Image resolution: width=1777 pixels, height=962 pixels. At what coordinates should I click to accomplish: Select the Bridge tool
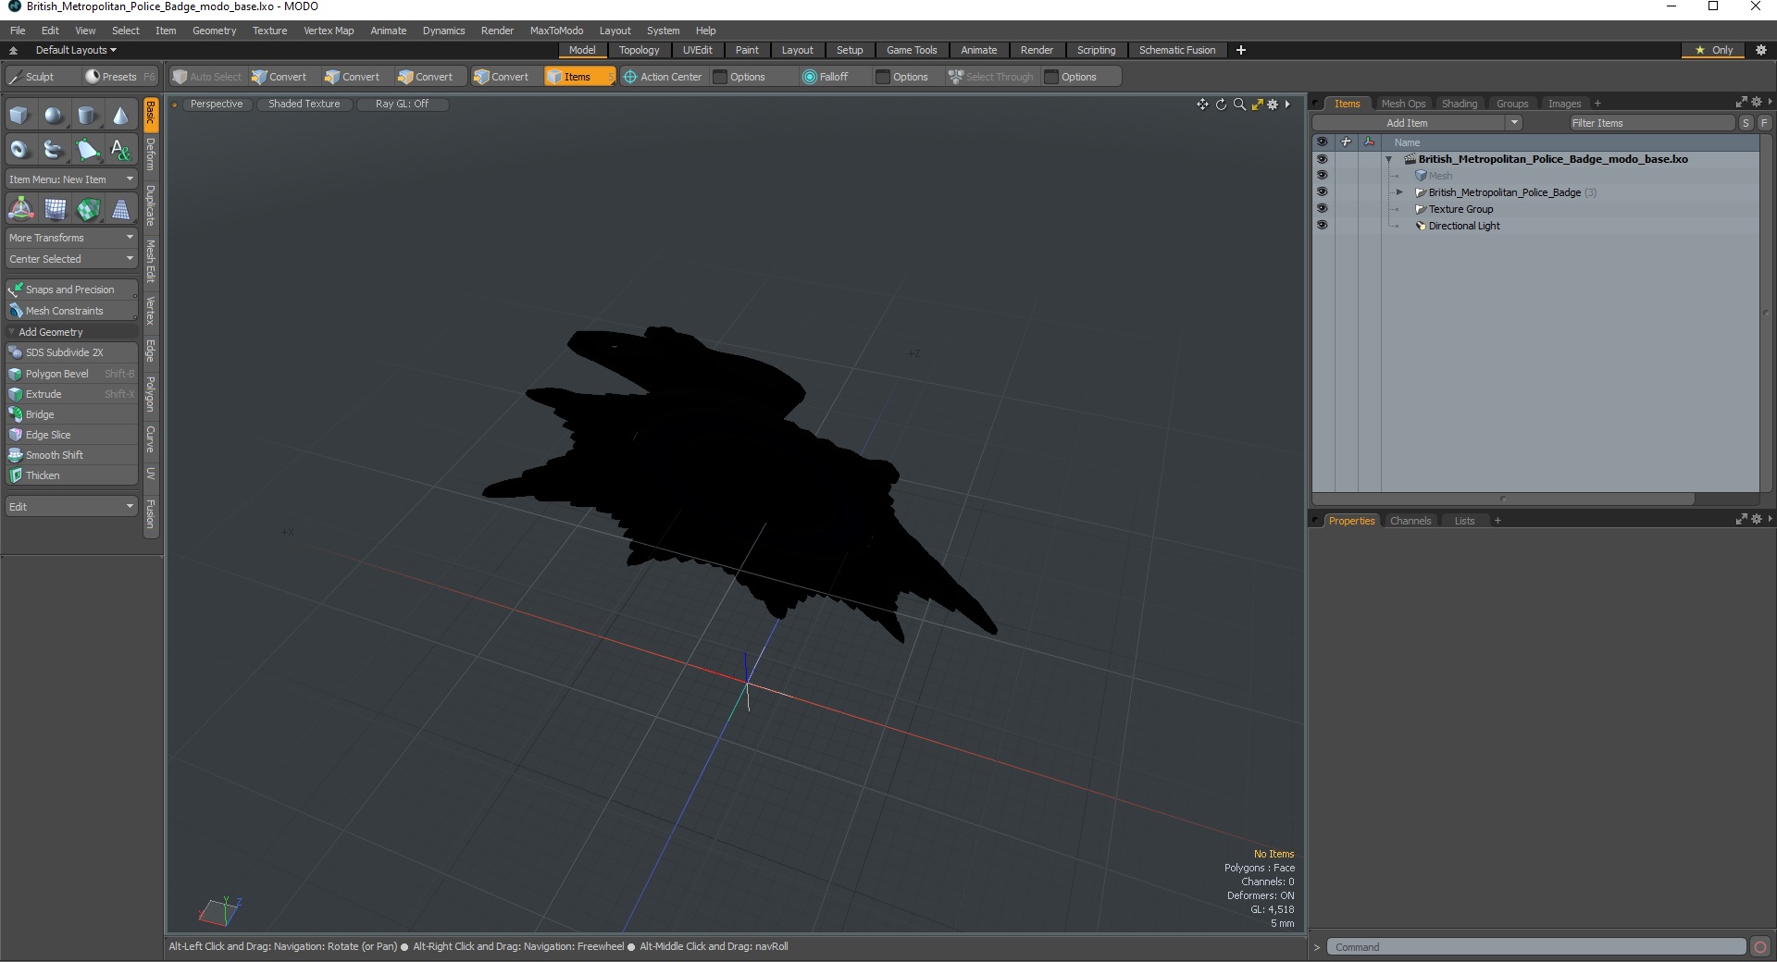pyautogui.click(x=72, y=414)
